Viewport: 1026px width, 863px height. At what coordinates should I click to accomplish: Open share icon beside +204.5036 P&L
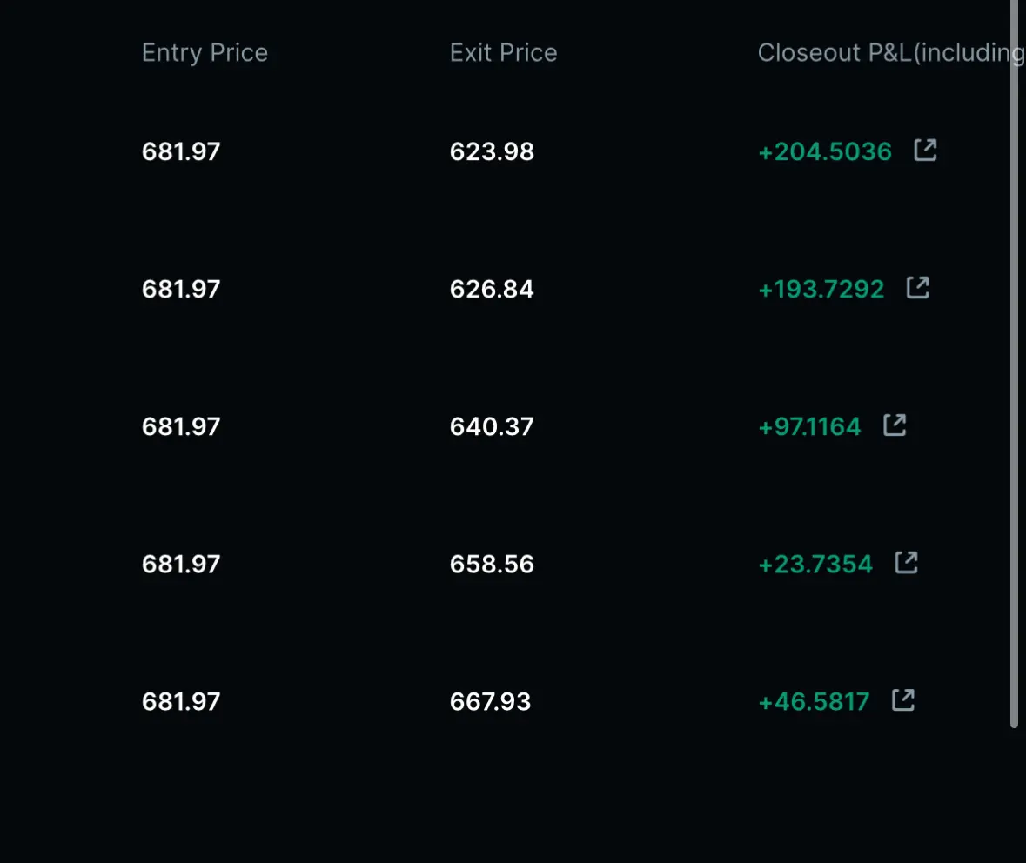pyautogui.click(x=925, y=151)
